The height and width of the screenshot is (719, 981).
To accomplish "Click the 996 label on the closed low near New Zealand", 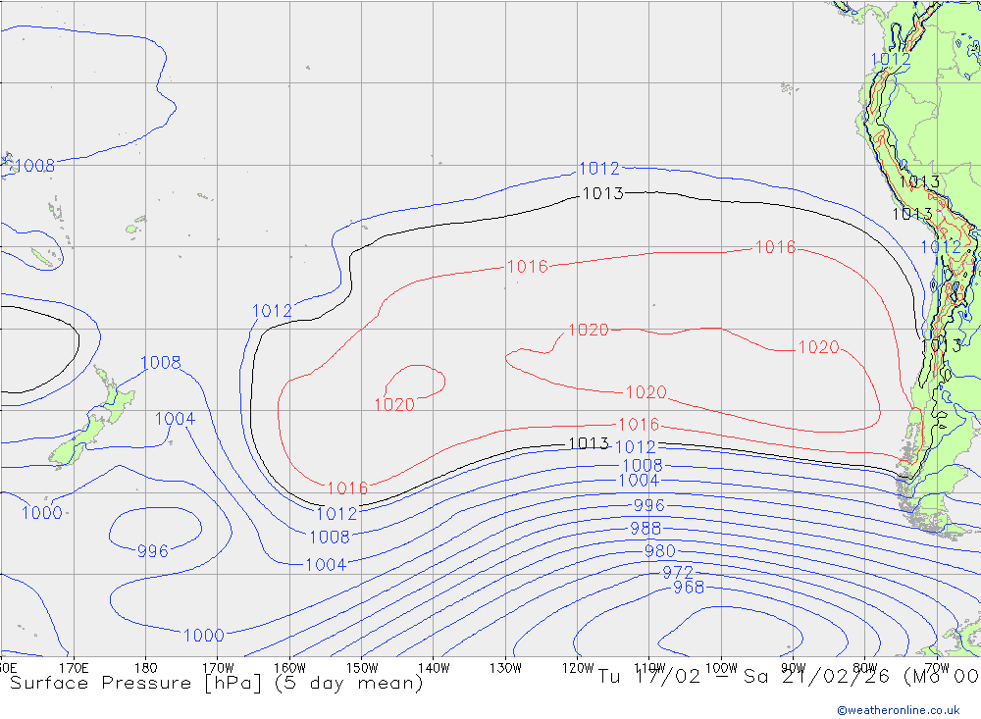I will (153, 551).
